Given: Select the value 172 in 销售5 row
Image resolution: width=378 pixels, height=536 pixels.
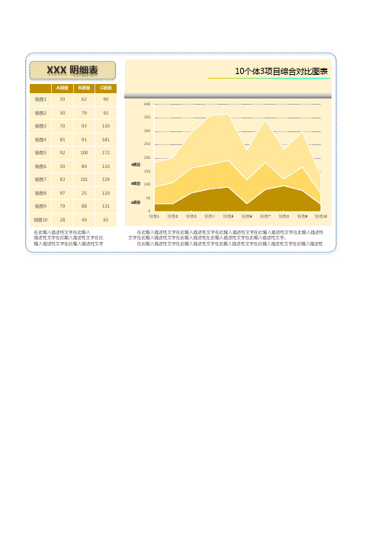Looking at the screenshot, I should click(106, 153).
